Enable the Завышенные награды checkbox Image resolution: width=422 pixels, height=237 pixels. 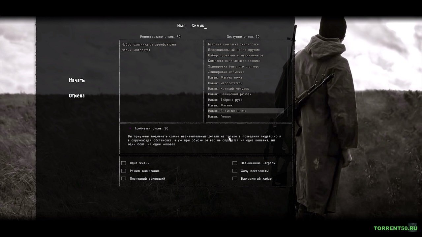click(235, 163)
